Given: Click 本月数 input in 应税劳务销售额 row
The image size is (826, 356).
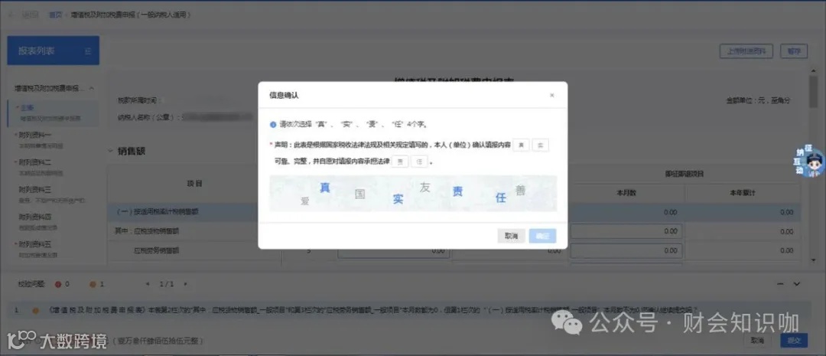Looking at the screenshot, I should click(626, 250).
